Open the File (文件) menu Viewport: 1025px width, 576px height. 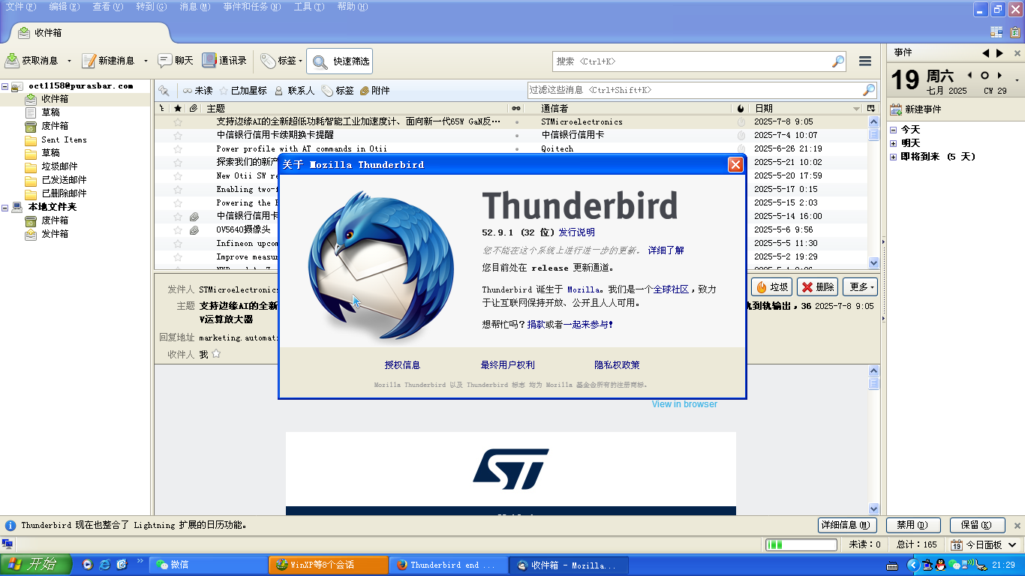tap(20, 7)
